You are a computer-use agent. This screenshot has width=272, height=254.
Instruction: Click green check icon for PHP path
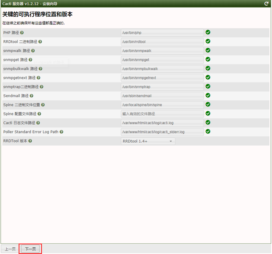(208, 32)
